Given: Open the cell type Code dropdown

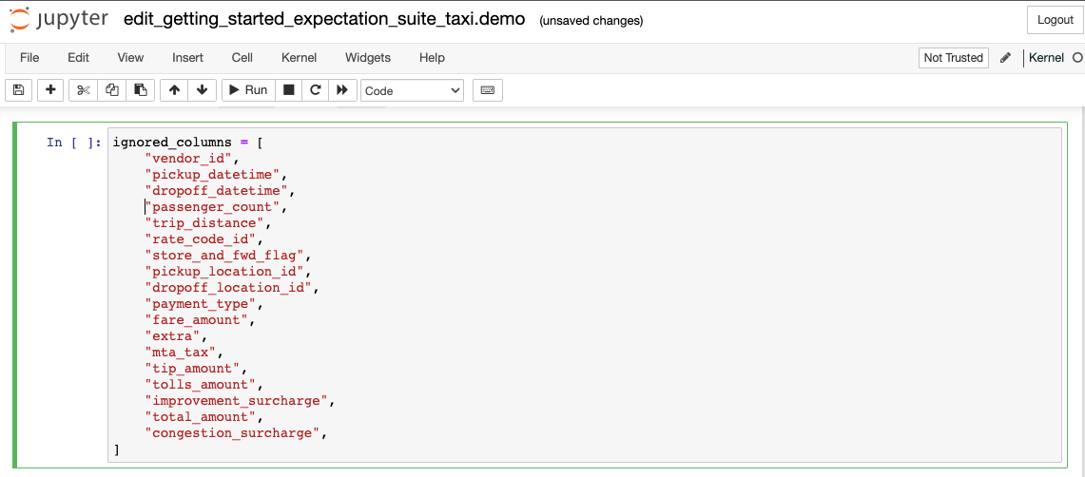Looking at the screenshot, I should [x=412, y=90].
